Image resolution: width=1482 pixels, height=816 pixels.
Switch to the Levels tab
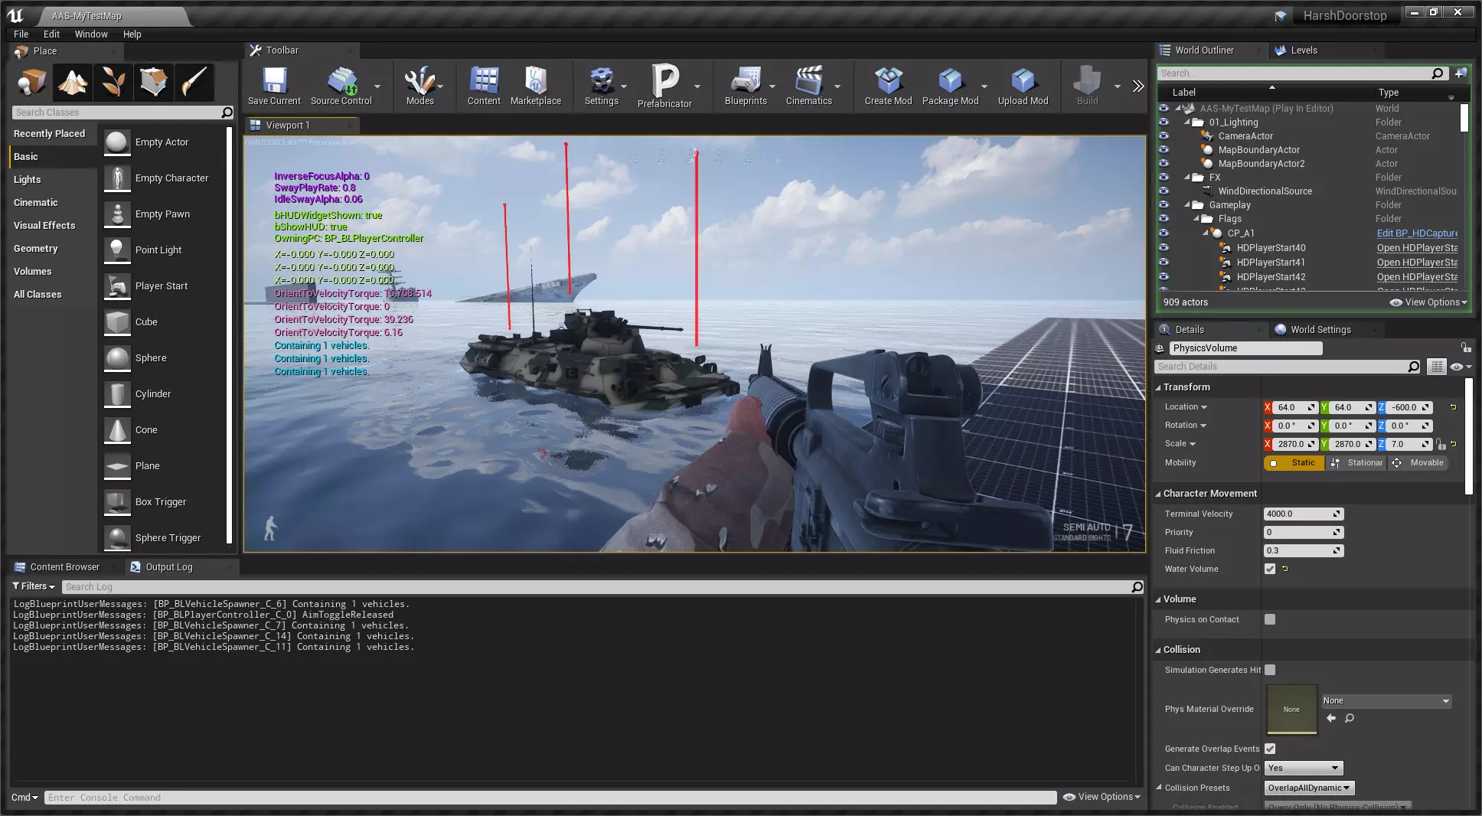1304,51
